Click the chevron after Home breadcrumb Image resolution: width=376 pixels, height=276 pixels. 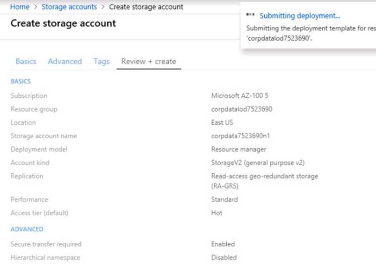[x=36, y=7]
